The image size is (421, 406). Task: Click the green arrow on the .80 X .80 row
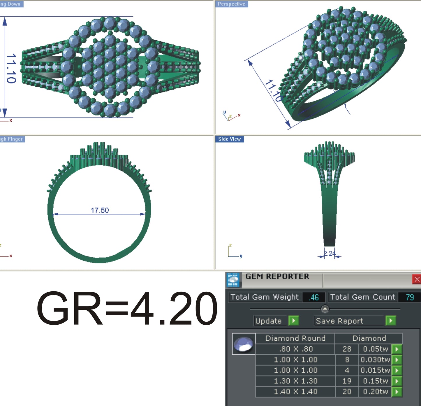click(398, 349)
